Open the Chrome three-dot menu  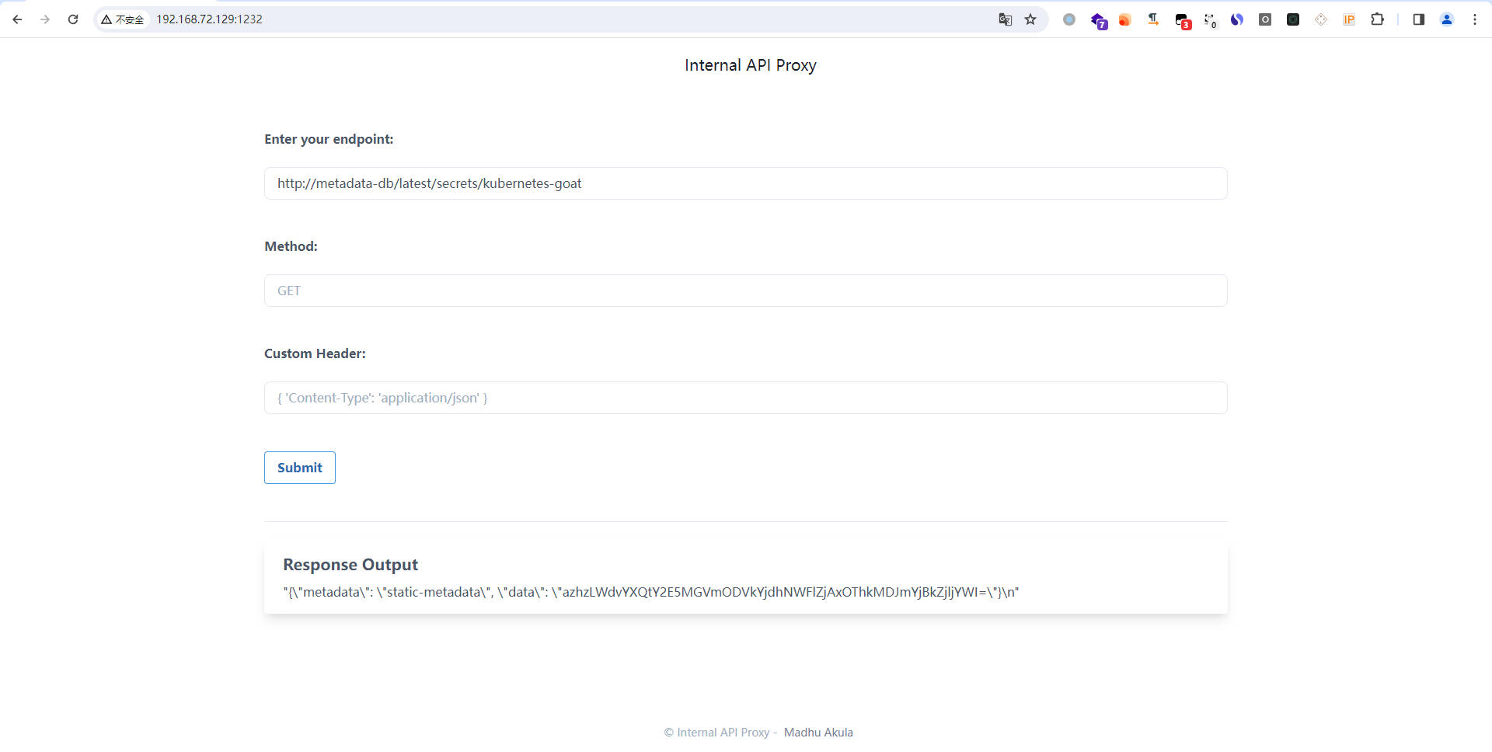pyautogui.click(x=1475, y=19)
